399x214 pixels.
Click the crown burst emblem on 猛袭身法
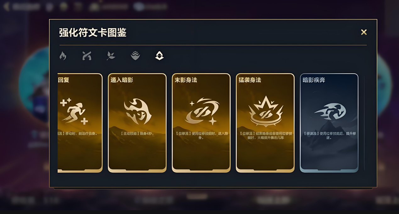coord(266,111)
